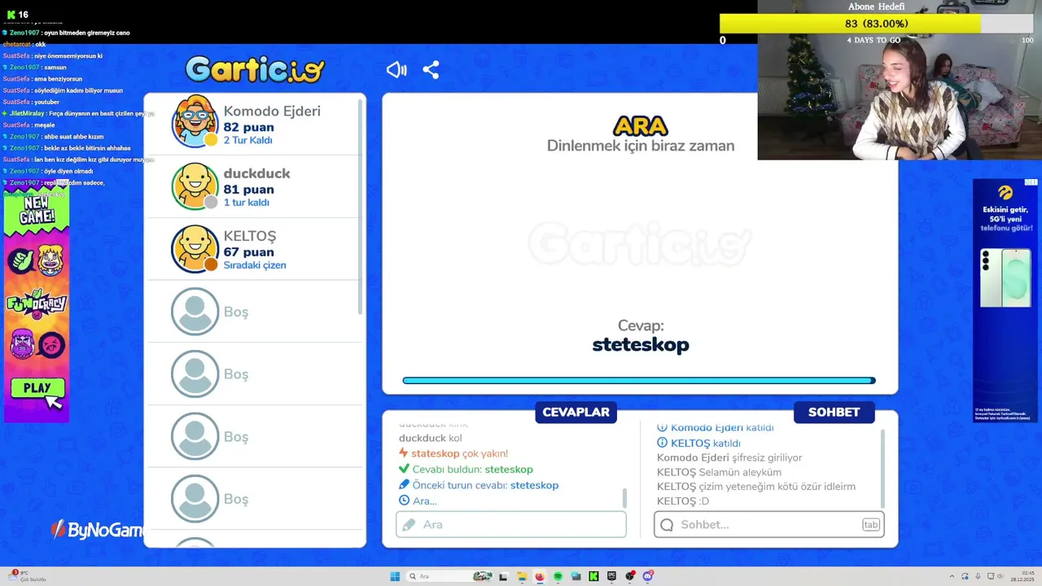Viewport: 1042px width, 586px height.
Task: Click the revealed answer 'steteskop'
Action: (x=641, y=344)
